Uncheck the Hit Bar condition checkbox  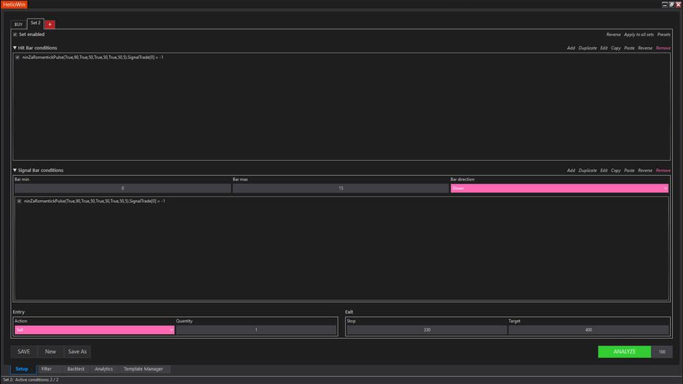click(x=18, y=57)
